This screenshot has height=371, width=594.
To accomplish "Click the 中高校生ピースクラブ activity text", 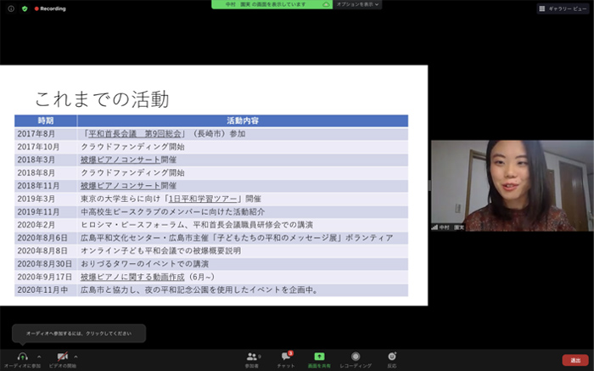I will click(173, 212).
